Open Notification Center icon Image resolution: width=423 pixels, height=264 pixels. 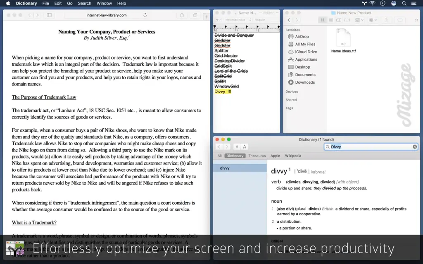[413, 3]
